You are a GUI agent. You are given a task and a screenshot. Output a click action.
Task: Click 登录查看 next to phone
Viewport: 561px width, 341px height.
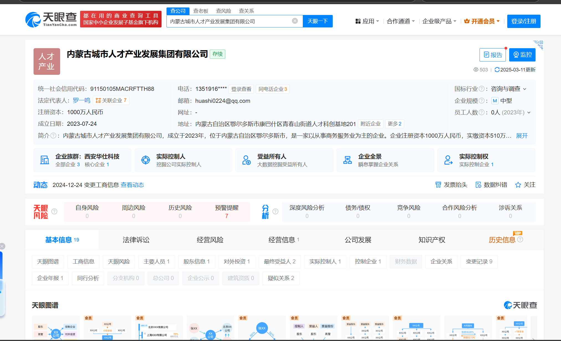(x=241, y=89)
